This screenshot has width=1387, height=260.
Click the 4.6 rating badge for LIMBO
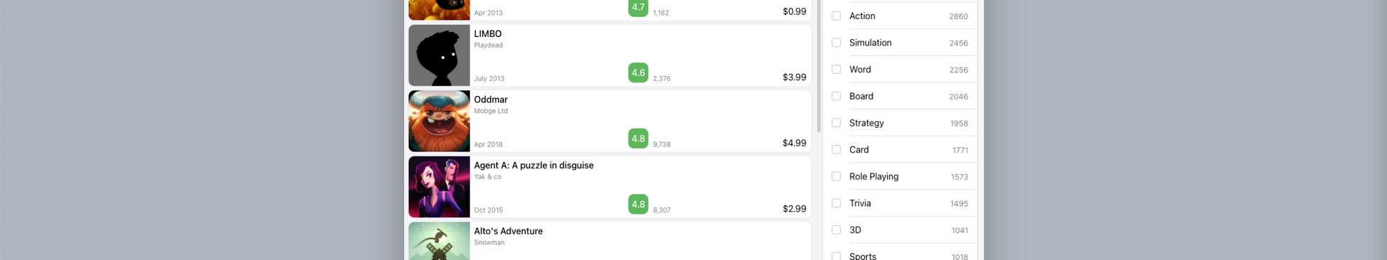(638, 72)
